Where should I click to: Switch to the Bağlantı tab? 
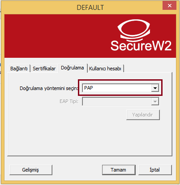pyautogui.click(x=19, y=69)
